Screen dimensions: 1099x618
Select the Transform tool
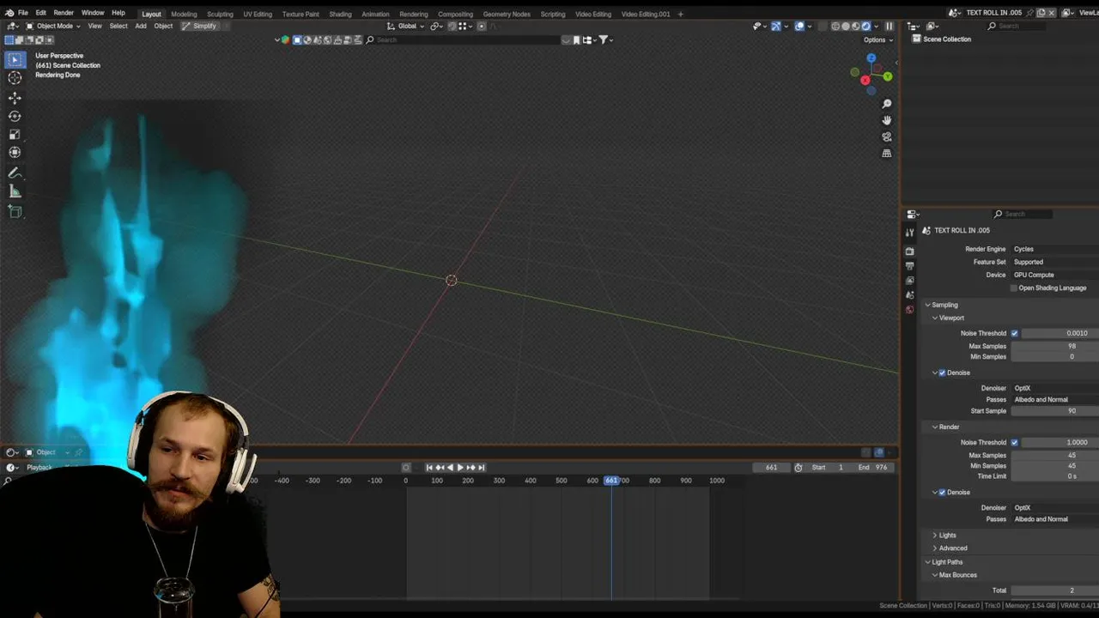coord(15,153)
